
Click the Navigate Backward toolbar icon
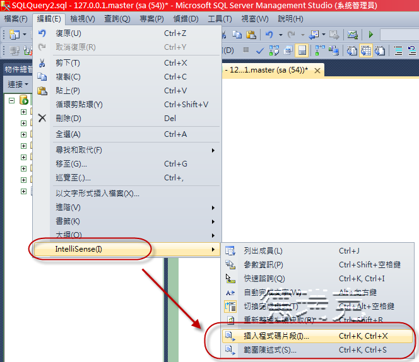click(314, 35)
